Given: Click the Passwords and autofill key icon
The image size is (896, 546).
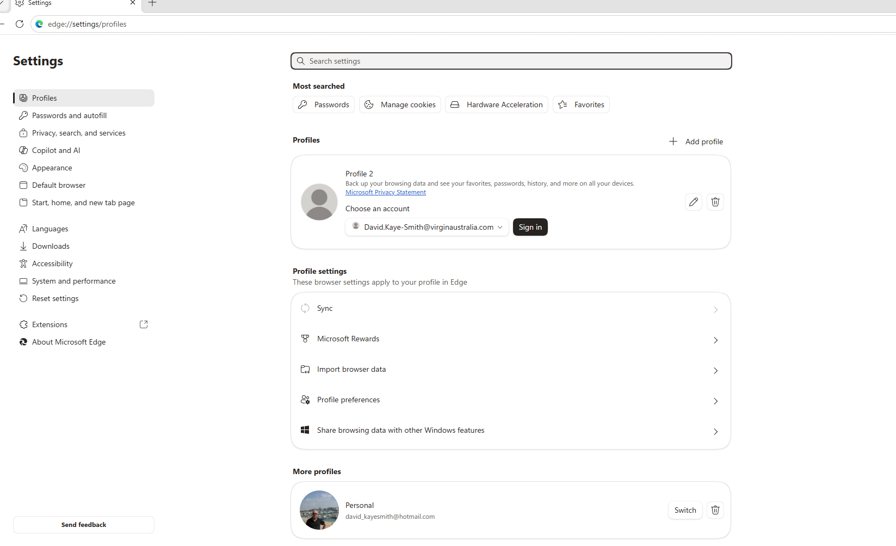Looking at the screenshot, I should [23, 115].
